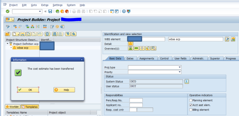
Task: Switch to the Administr. tab
Action: tap(198, 58)
